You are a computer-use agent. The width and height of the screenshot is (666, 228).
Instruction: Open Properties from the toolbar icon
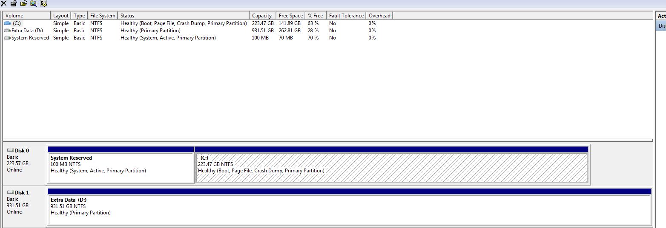(x=14, y=3)
